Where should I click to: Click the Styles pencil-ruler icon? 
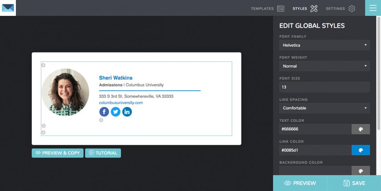coord(314,8)
